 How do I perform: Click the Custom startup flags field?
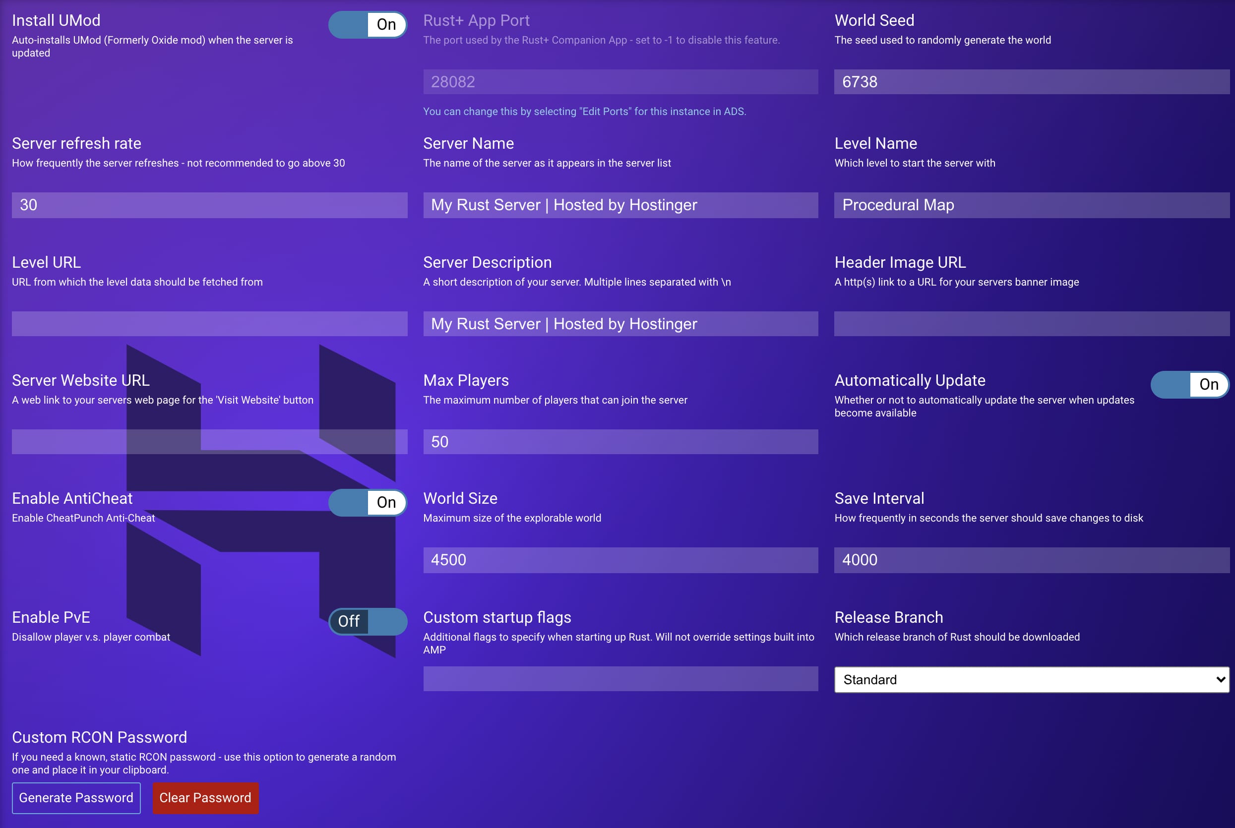pyautogui.click(x=620, y=679)
